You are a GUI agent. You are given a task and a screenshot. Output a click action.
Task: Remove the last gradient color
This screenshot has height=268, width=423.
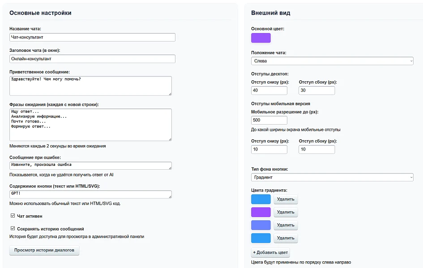click(286, 238)
